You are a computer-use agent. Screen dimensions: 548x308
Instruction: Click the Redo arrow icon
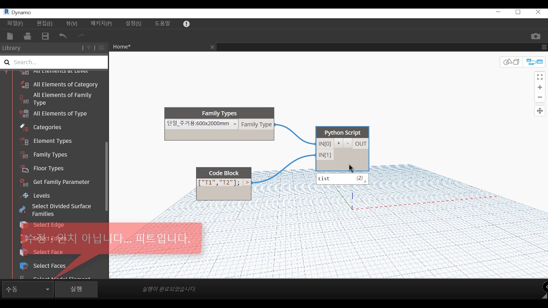pyautogui.click(x=80, y=36)
